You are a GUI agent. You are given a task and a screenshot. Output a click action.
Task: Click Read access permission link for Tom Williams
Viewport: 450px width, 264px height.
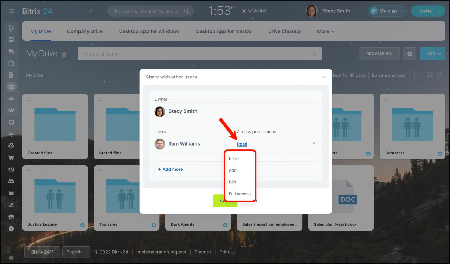242,144
